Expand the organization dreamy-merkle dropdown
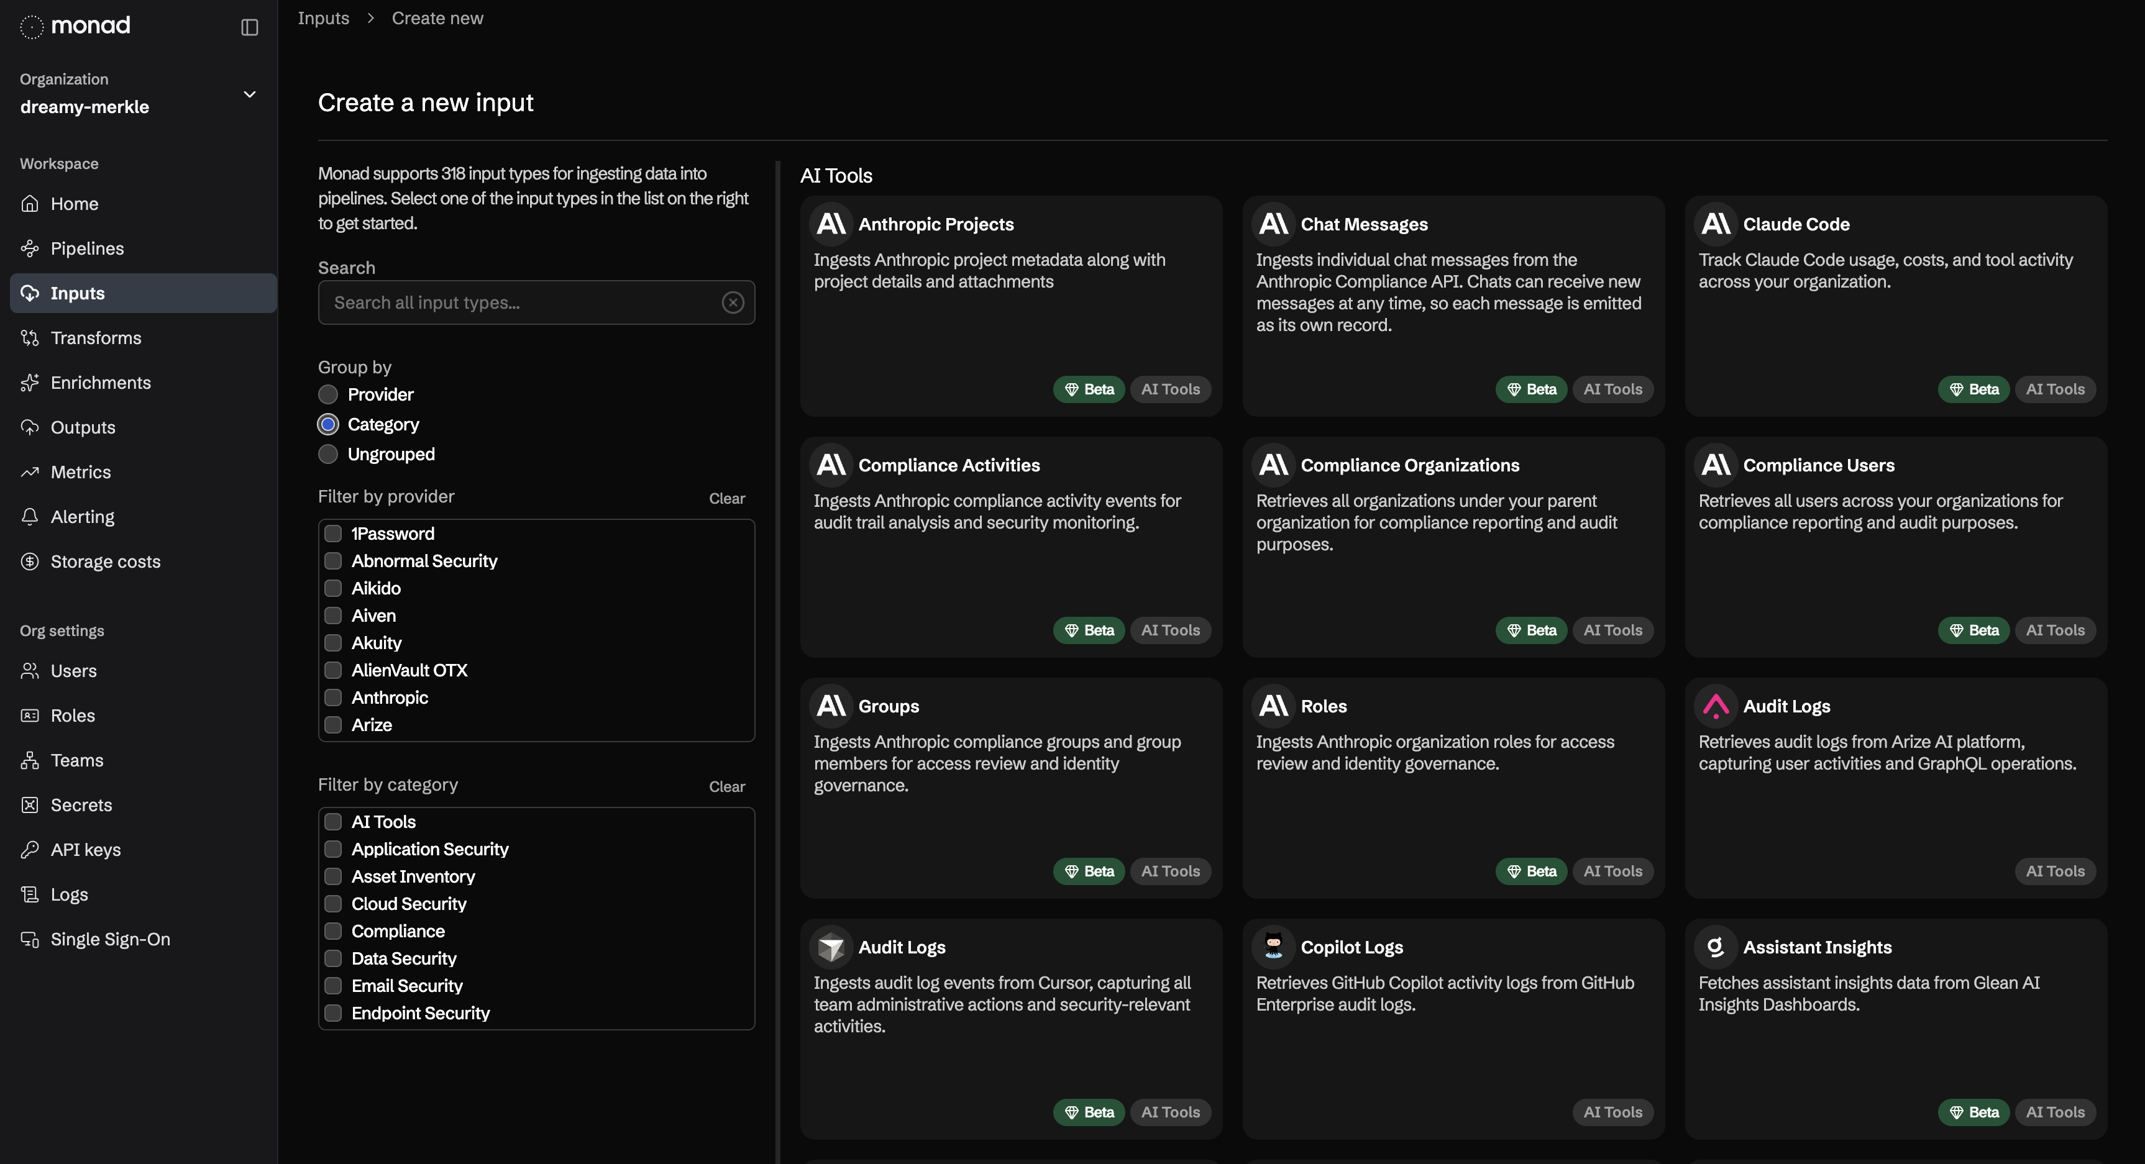2145x1164 pixels. pos(249,94)
